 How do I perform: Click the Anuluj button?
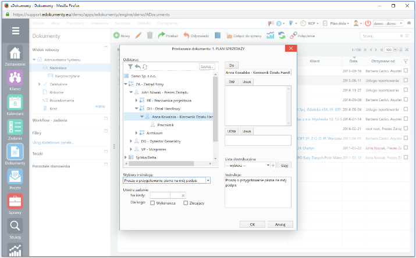280,223
